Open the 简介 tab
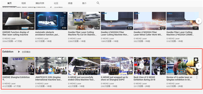Image resolution: width=203 pixels, height=94 pixels. pos(84,3)
